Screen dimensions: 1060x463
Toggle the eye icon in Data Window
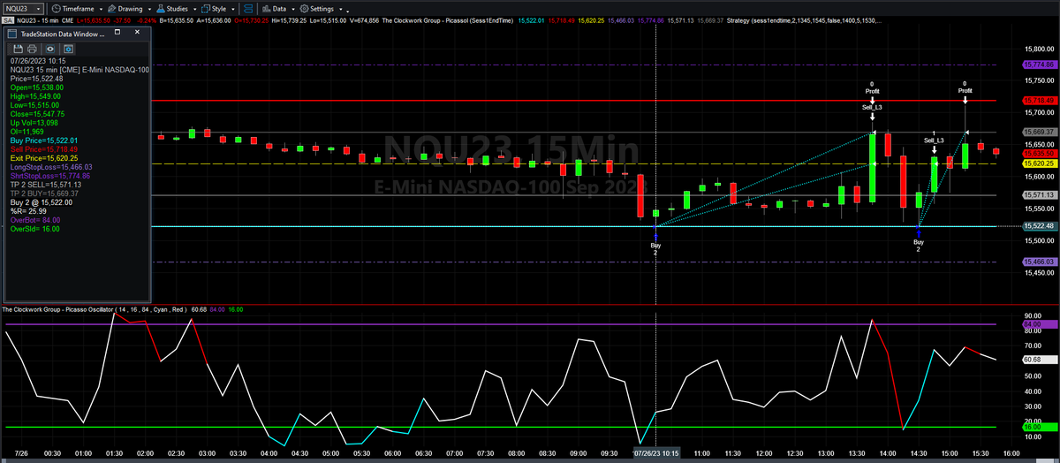(x=50, y=49)
